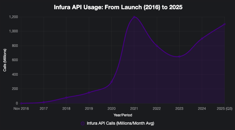Click the '2020' x-axis label
Screen dimensions: 235x130
(x=111, y=109)
